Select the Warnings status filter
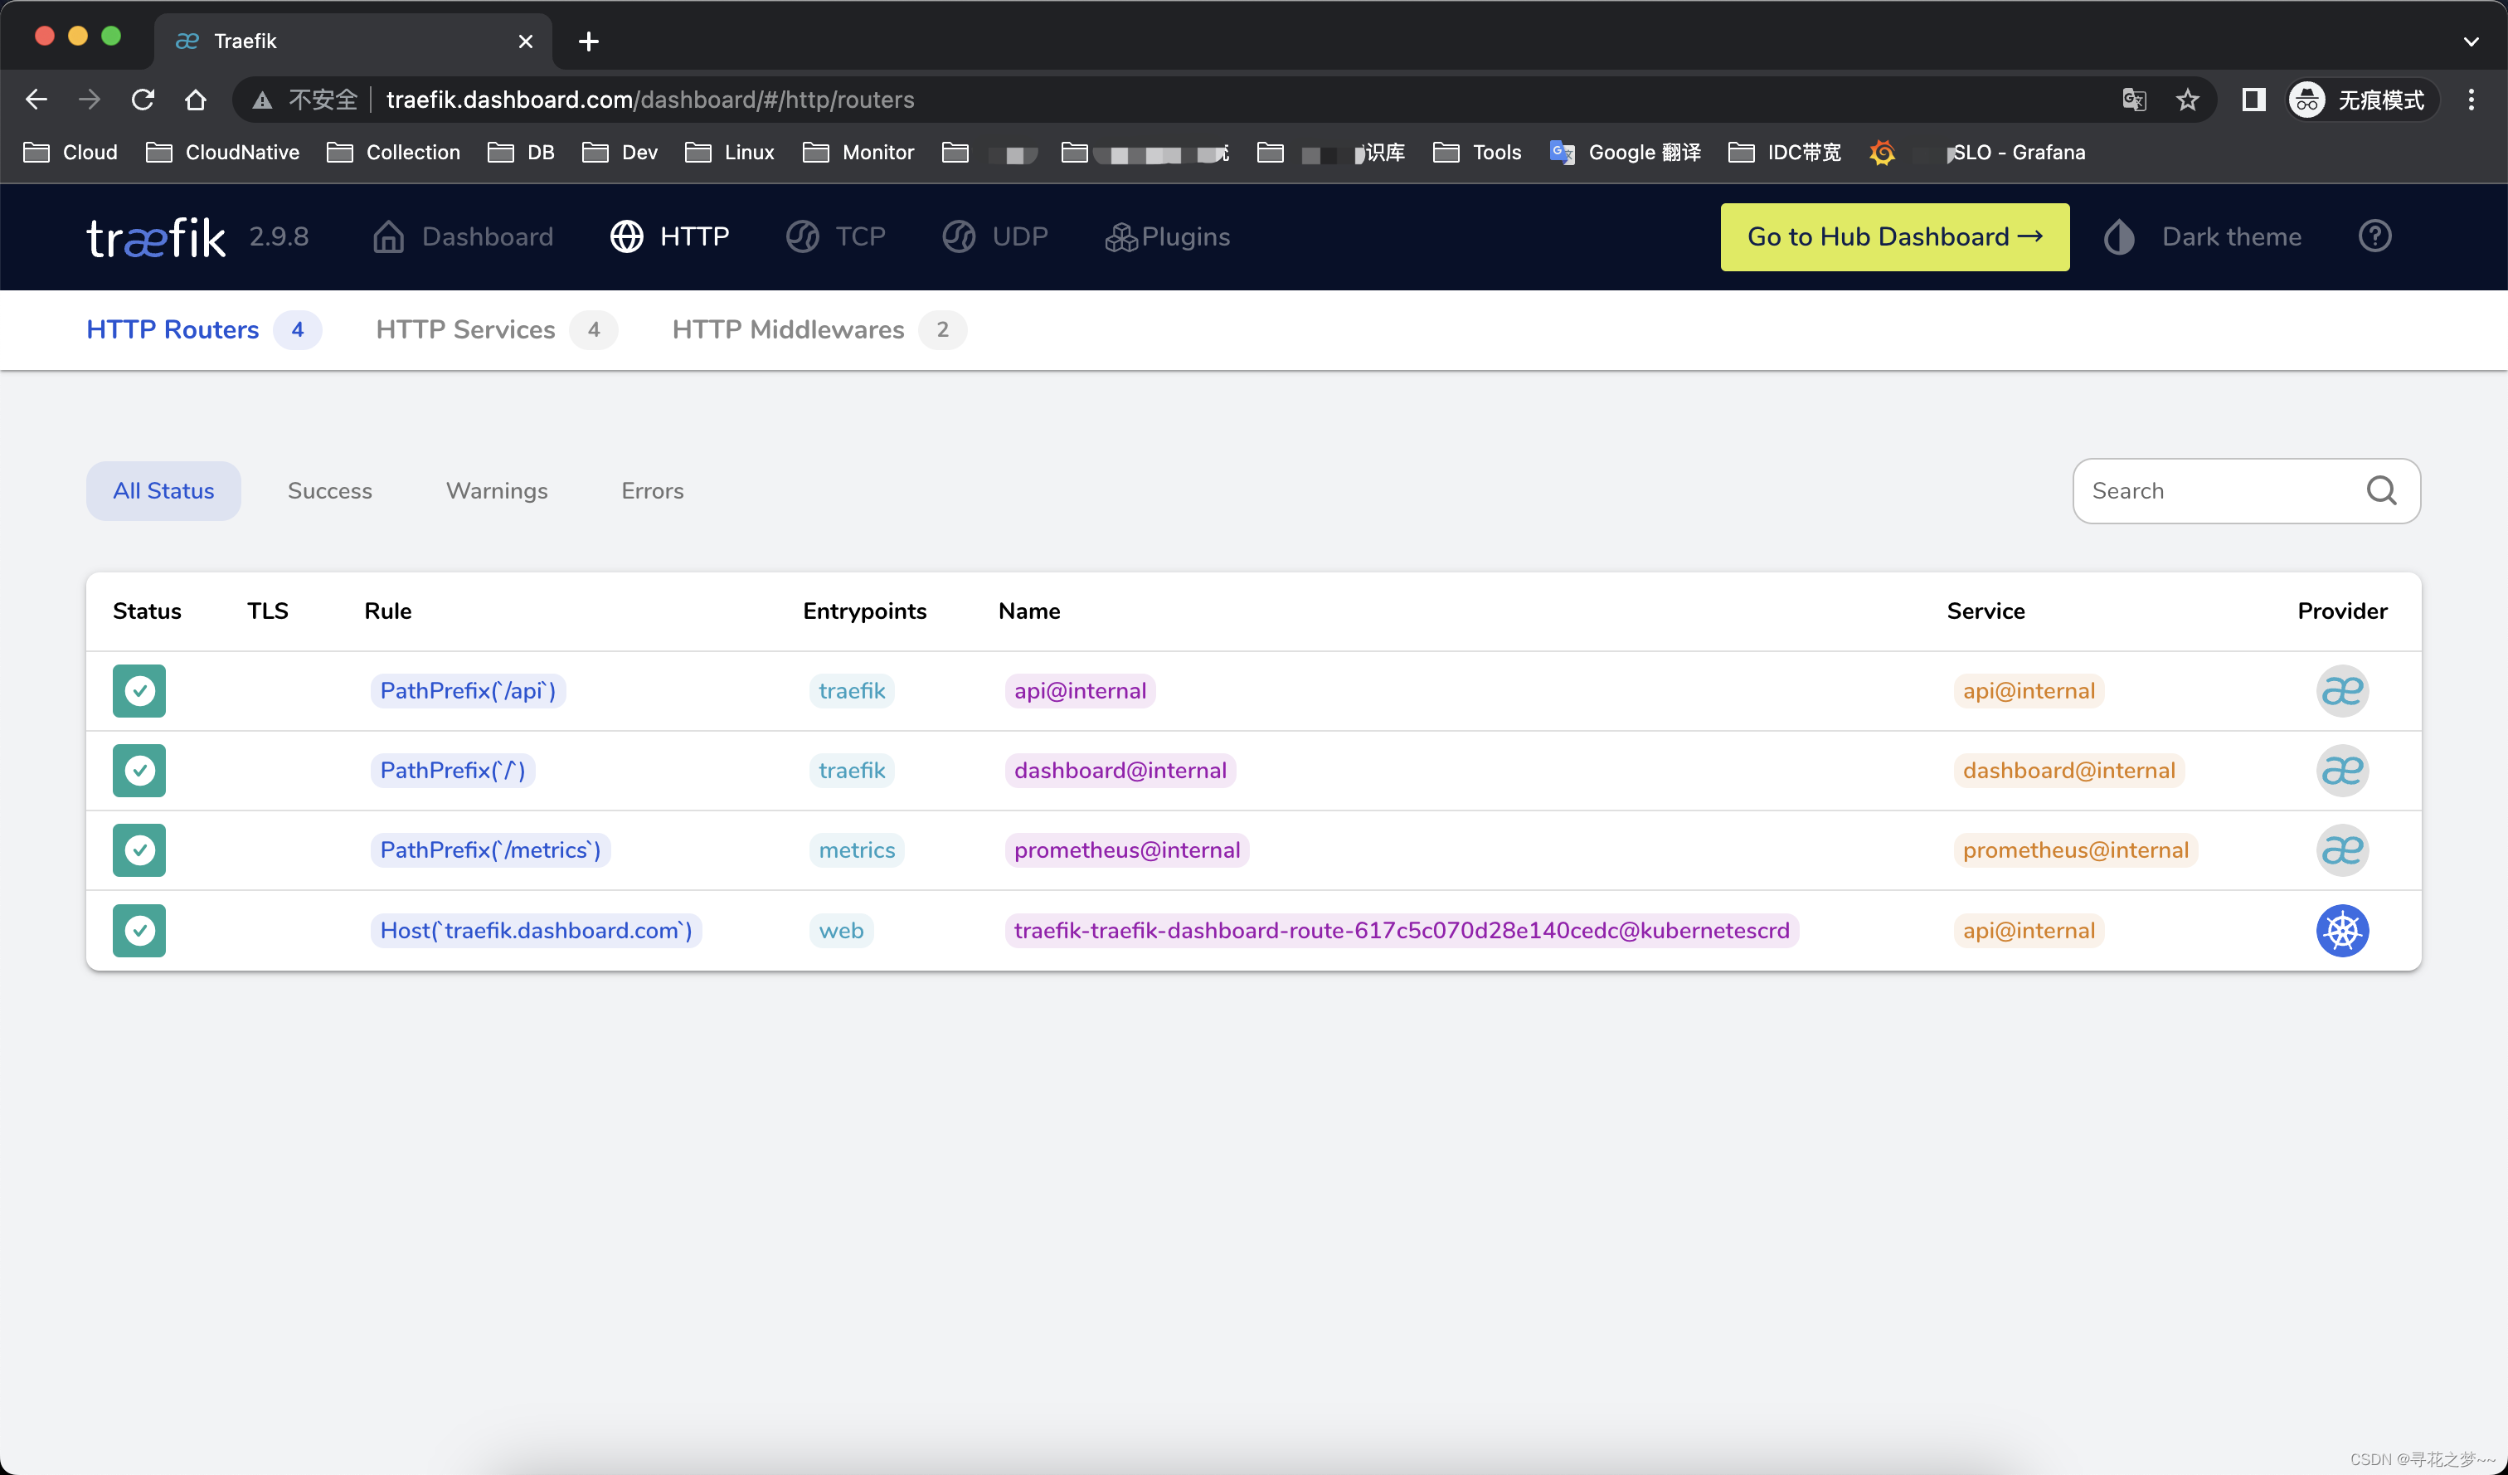The width and height of the screenshot is (2508, 1475). (497, 489)
